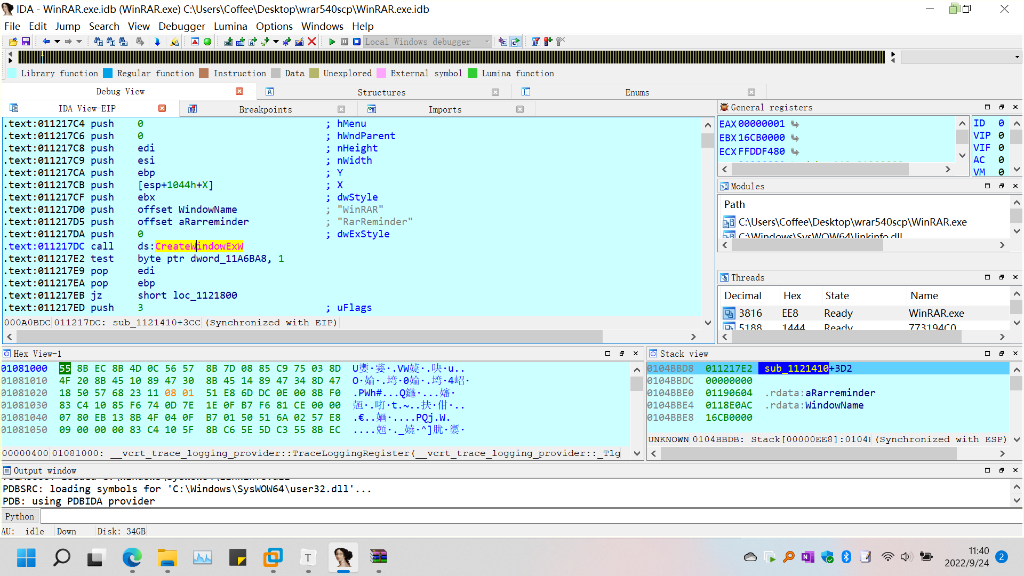Open Microsoft Edge from the taskbar

(x=132, y=557)
